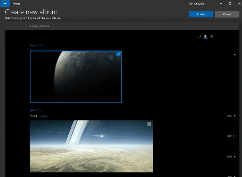
Task: Switch to small grid view
Action: click(x=212, y=36)
